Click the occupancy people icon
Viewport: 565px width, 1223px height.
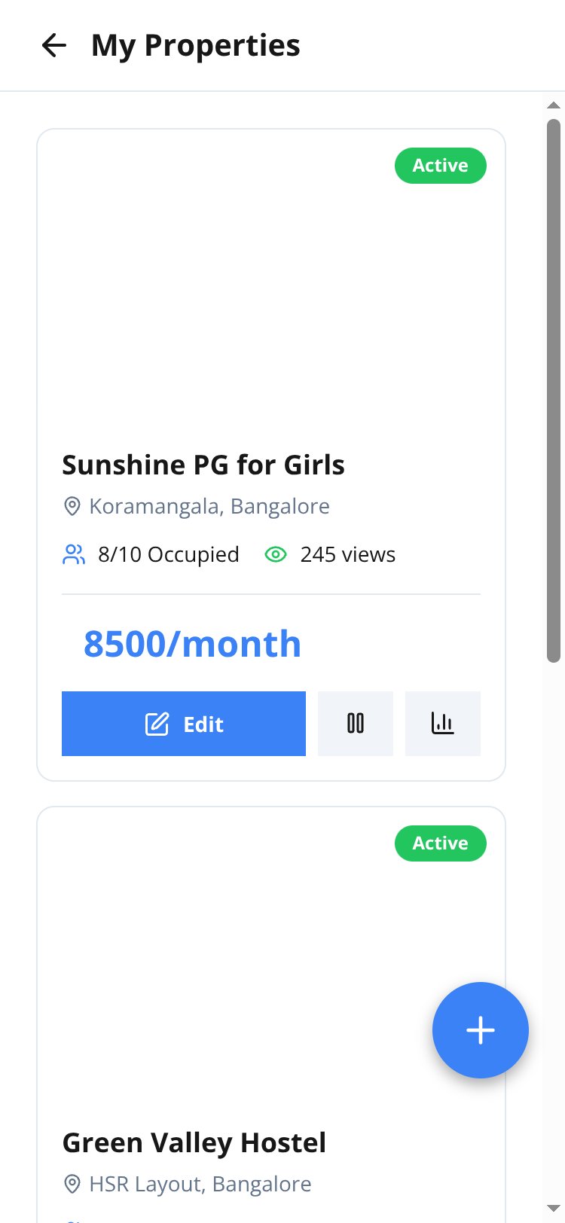point(74,555)
